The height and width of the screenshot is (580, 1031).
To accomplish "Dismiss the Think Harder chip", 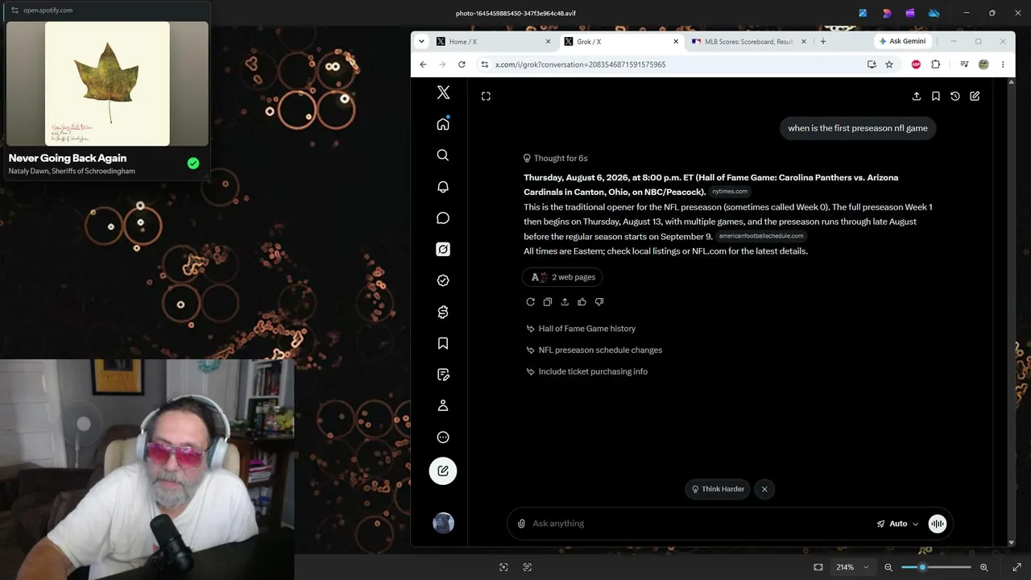I will 764,489.
